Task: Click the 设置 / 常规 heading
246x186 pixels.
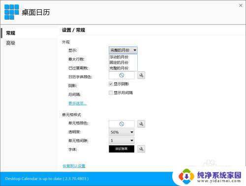Action: [73, 30]
